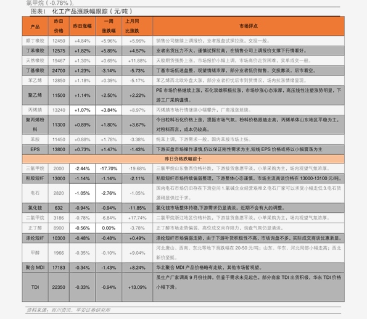The image size is (367, 319).
Task: Select the price cell 2820
Action: (x=59, y=193)
